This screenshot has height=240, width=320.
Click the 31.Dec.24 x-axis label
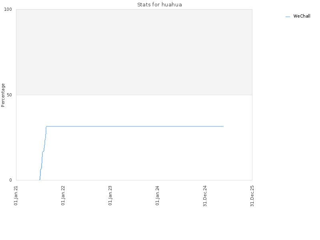coord(205,196)
